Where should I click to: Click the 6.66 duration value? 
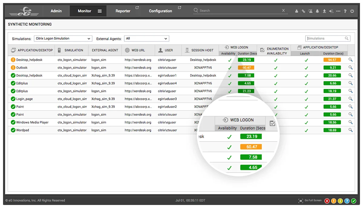coord(332,83)
